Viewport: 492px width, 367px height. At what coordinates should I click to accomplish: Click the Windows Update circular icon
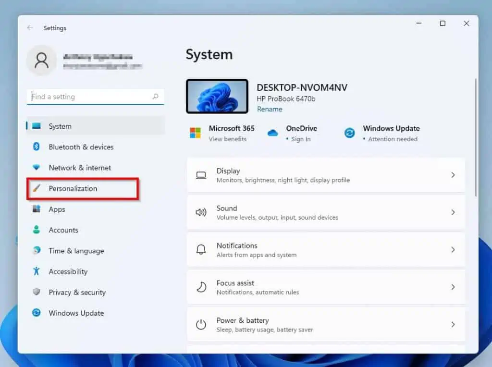[x=349, y=133]
